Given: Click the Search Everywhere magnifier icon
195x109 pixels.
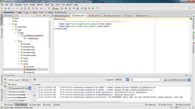Looking at the screenshot, I should point(190,8).
